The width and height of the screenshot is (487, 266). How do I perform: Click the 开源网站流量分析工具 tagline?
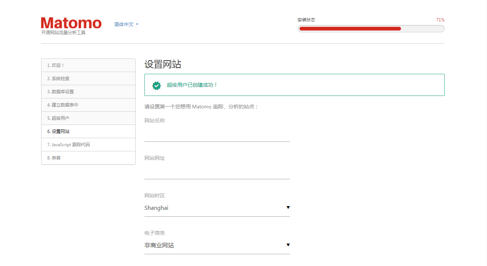63,33
